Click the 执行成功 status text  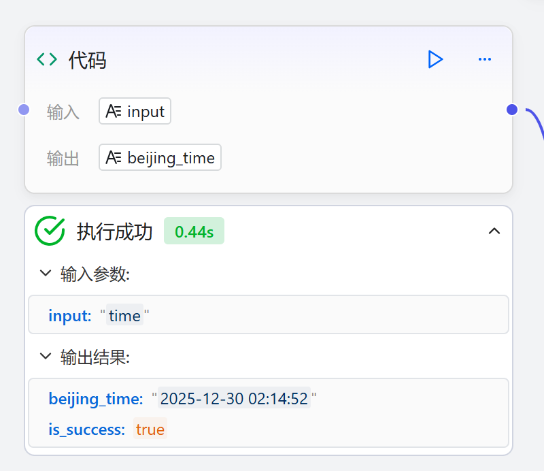tap(114, 231)
